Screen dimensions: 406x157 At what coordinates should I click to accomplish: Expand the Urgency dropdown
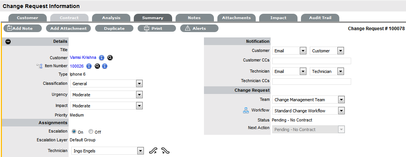tap(107, 95)
